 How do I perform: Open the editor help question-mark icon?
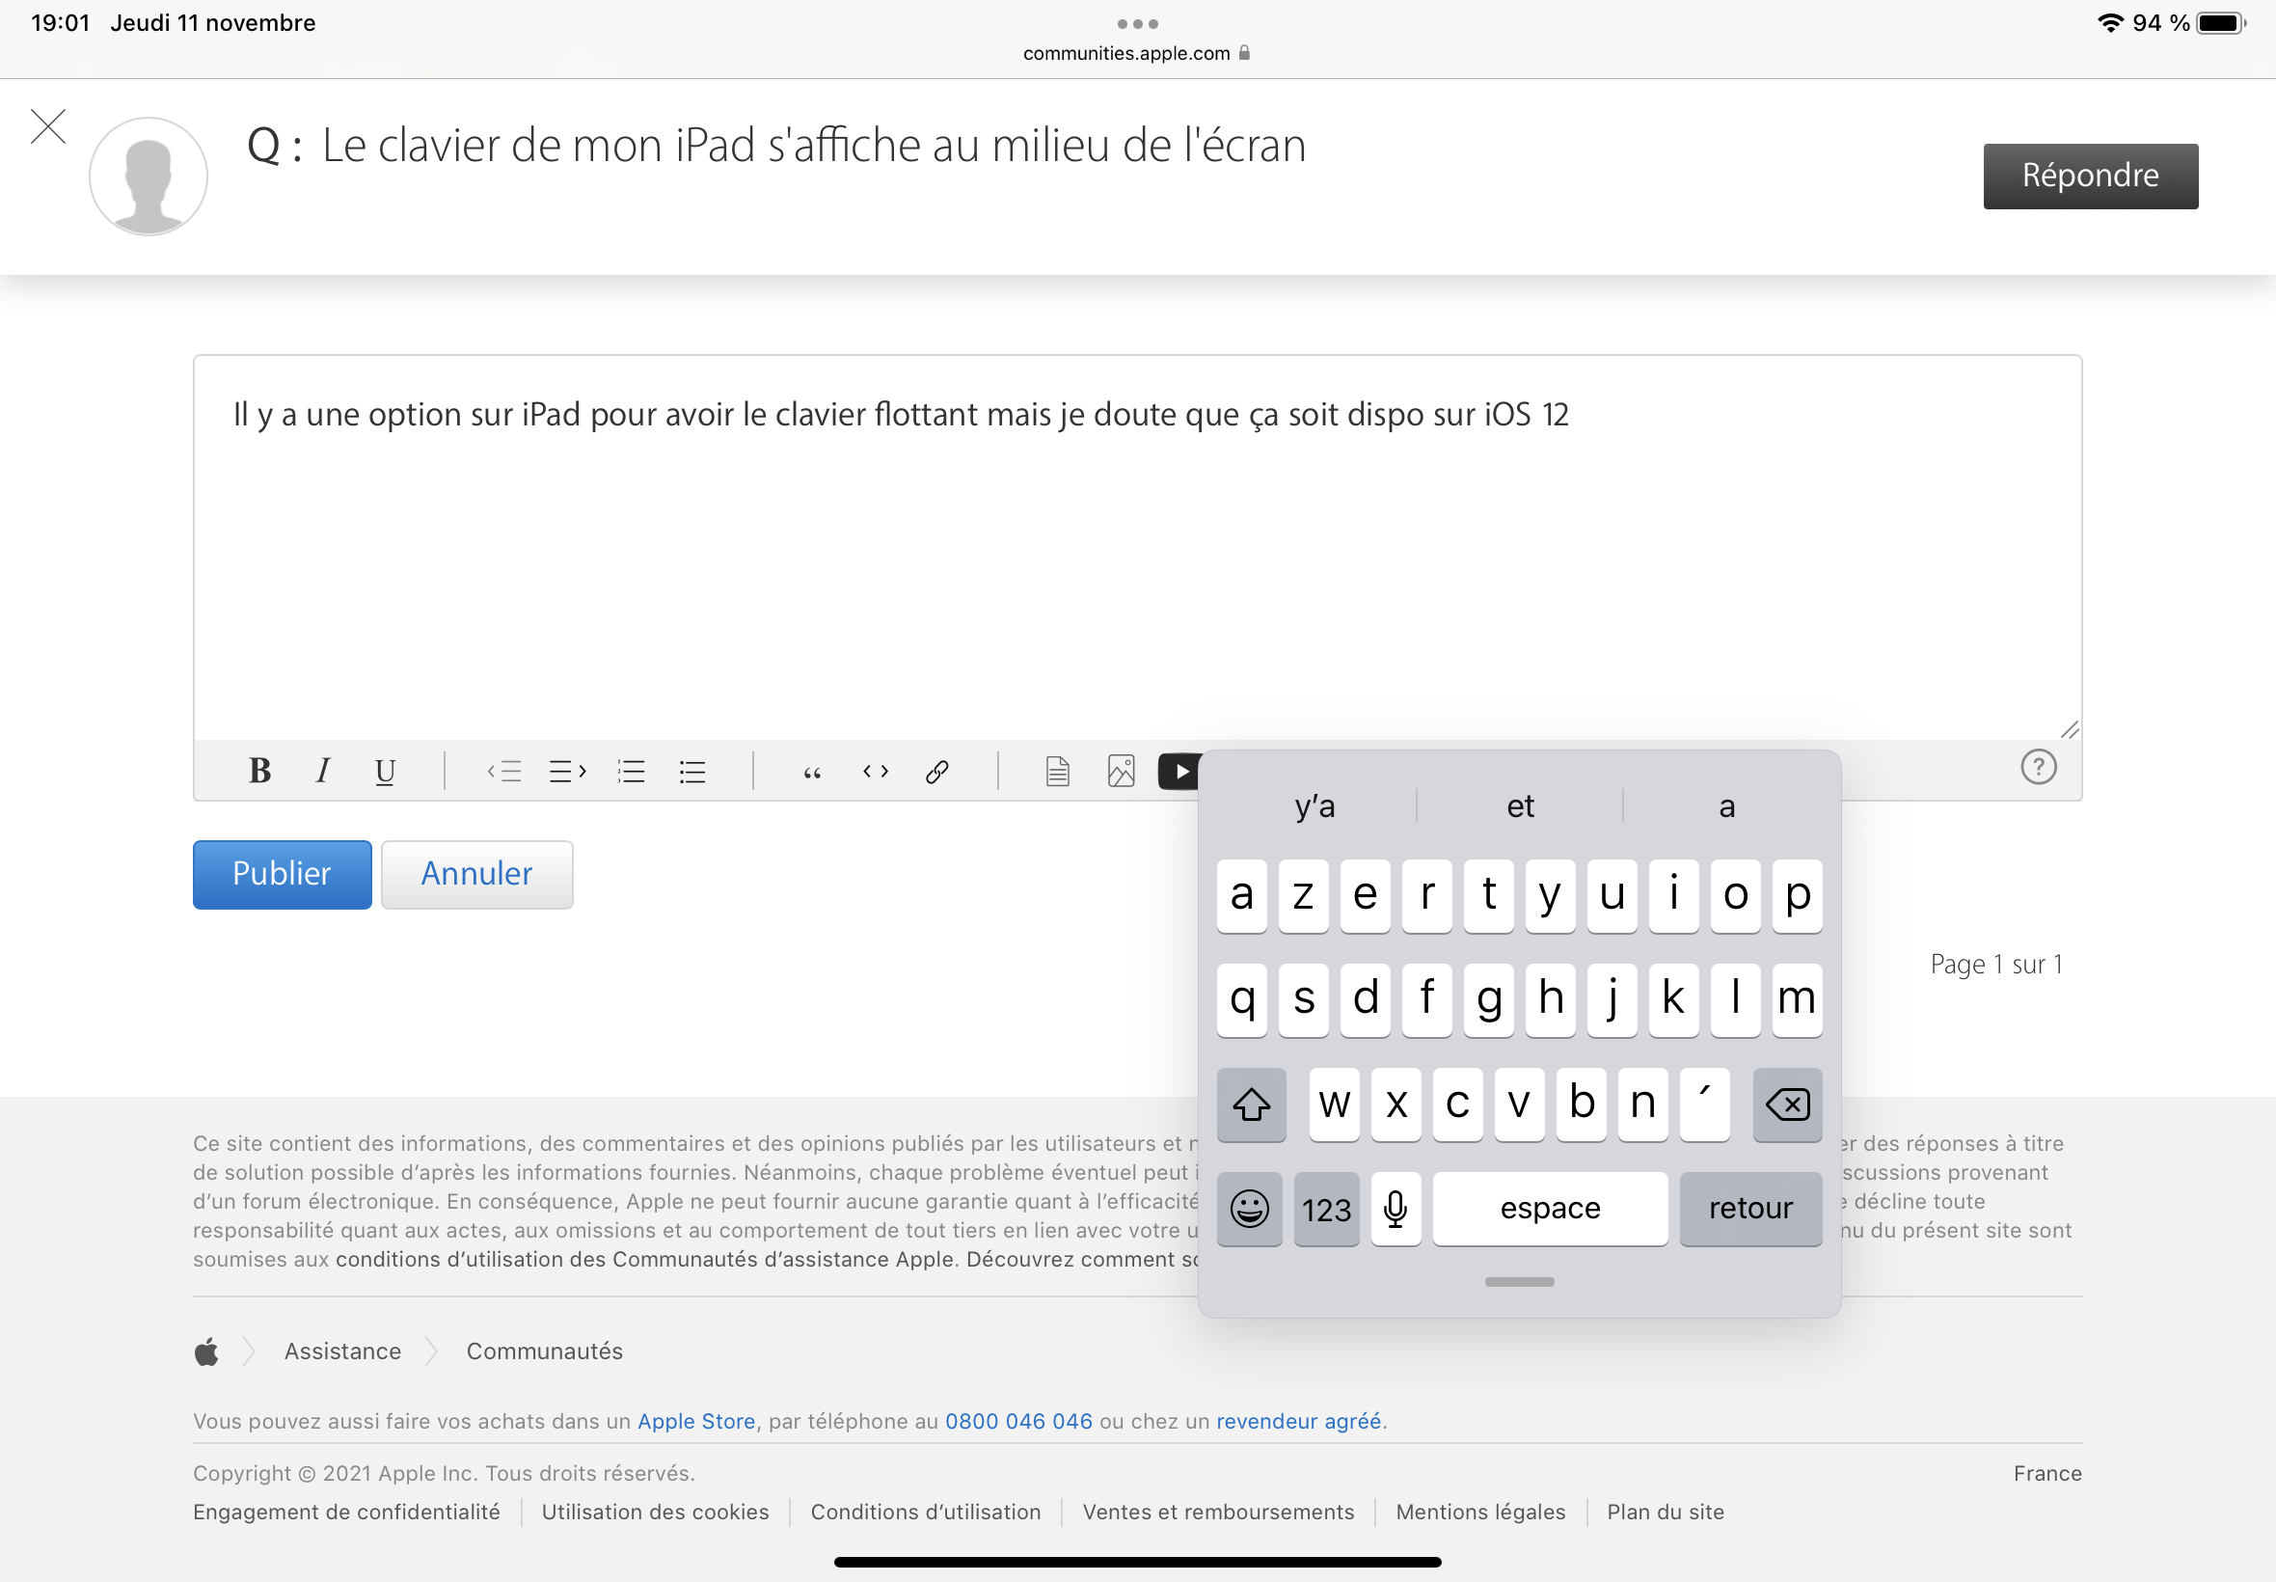coord(2038,767)
